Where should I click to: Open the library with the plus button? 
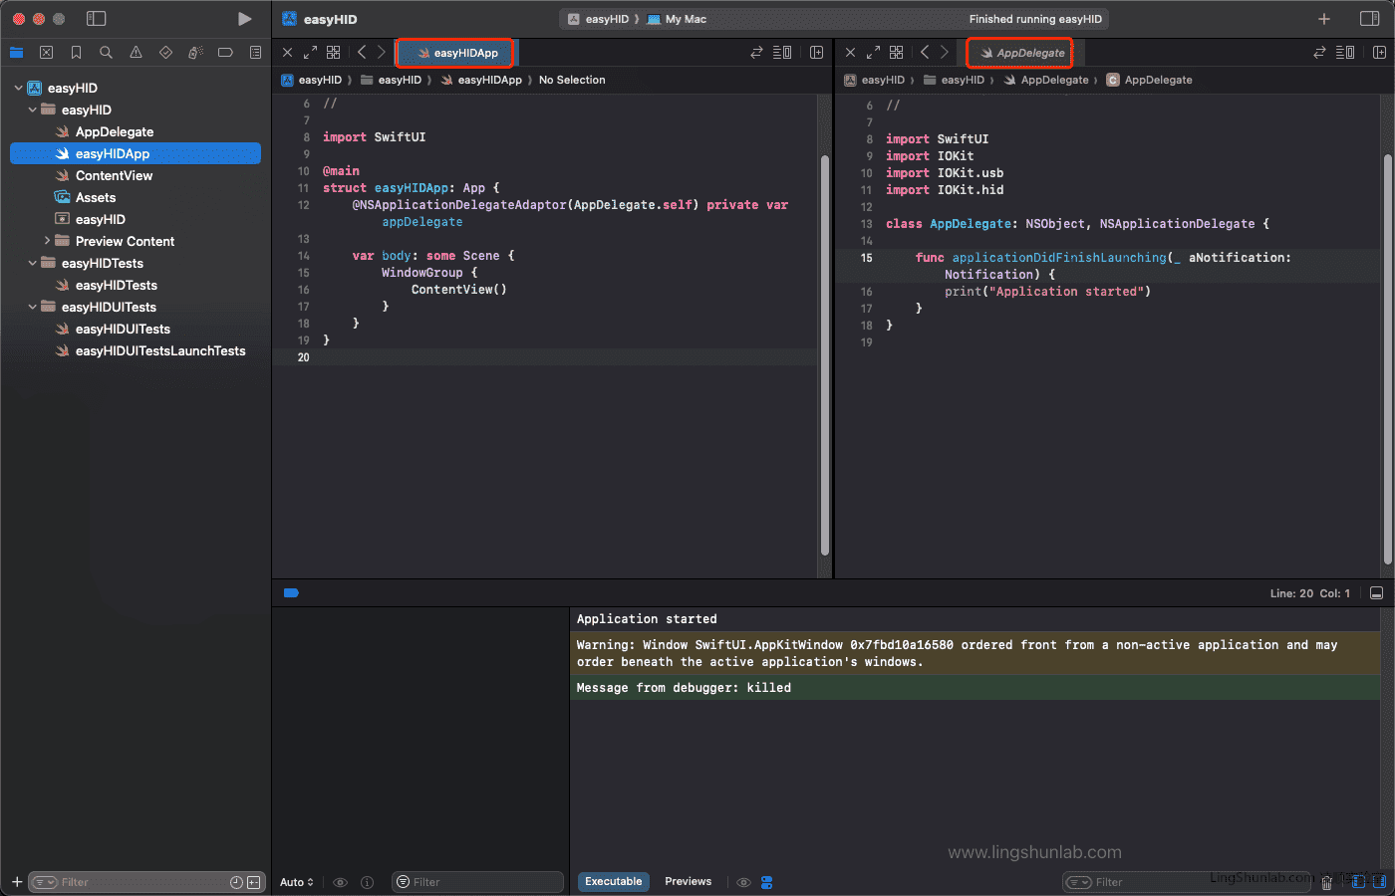pos(1324,19)
